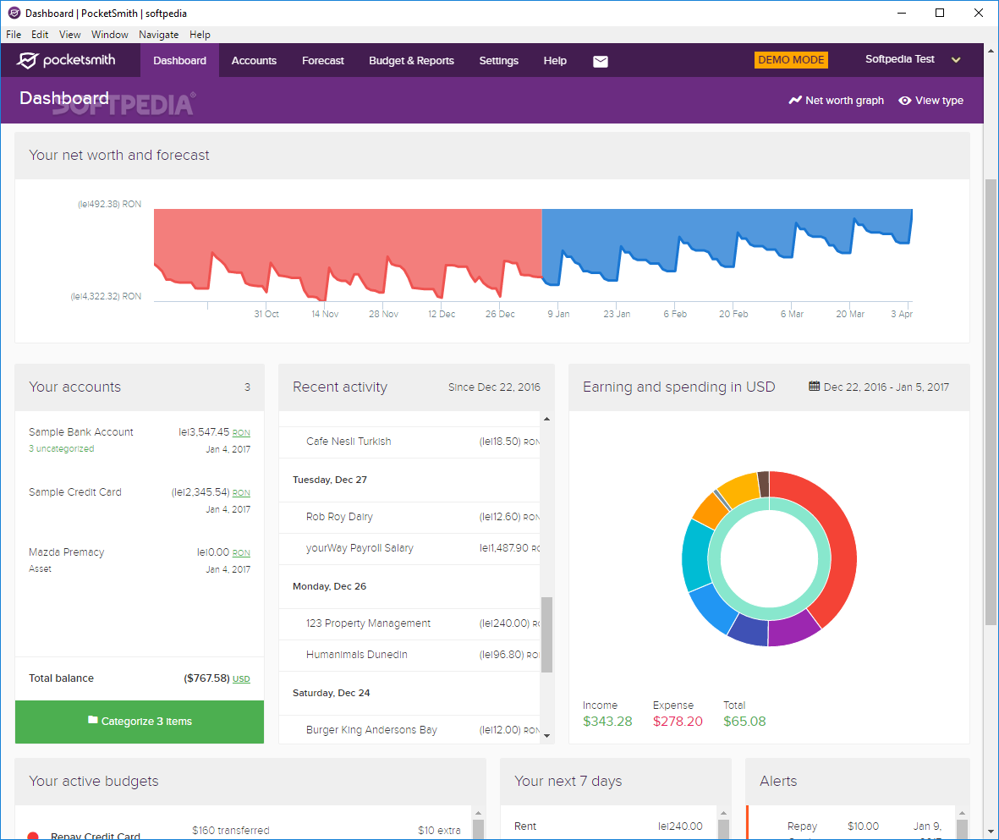This screenshot has height=840, width=999.
Task: Click the DEMO MODE badge
Action: tap(791, 60)
